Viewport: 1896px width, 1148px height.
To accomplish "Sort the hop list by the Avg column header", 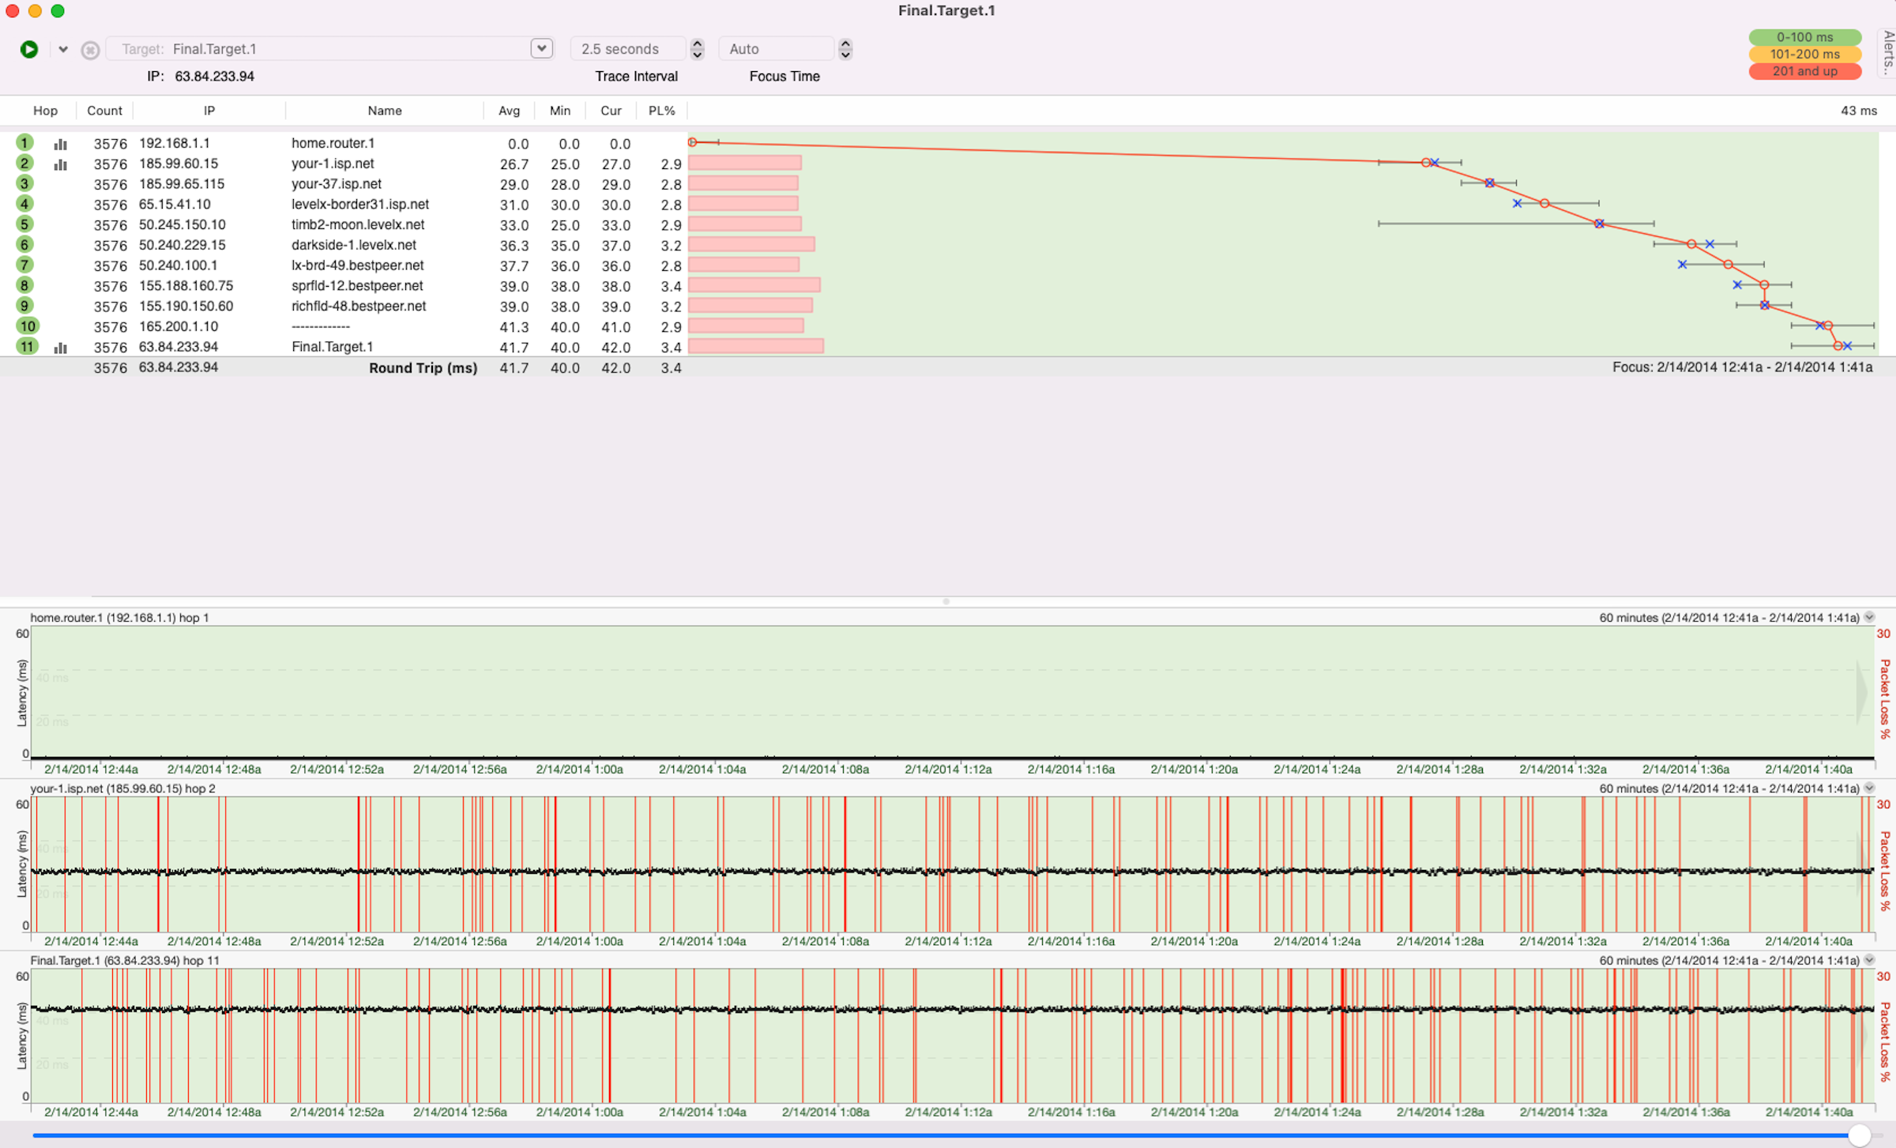I will 509,111.
